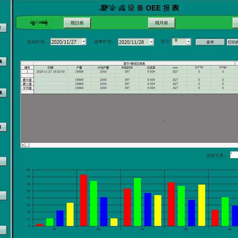Click the green bar in chart group 03
The width and height of the screenshot is (238, 238).
[138, 202]
